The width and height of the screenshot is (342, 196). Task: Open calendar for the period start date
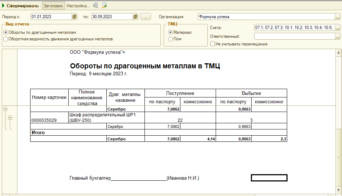tap(74, 16)
